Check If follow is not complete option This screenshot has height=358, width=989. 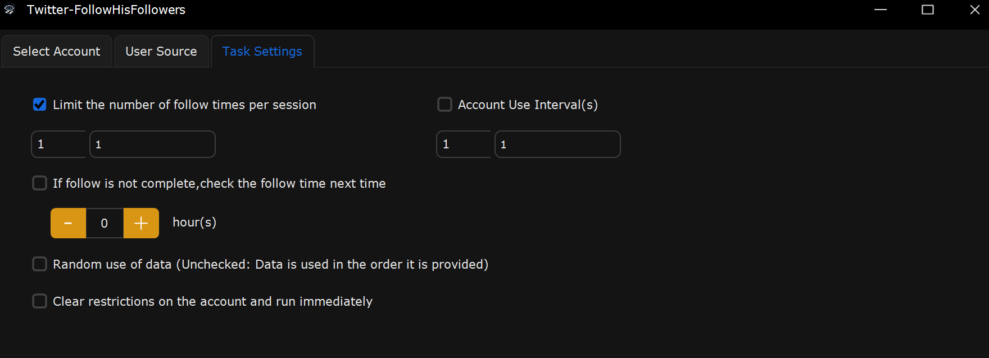click(x=39, y=183)
